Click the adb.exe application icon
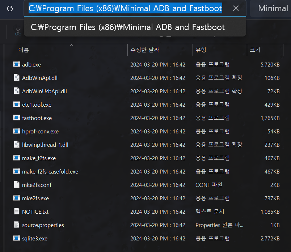 [16, 64]
